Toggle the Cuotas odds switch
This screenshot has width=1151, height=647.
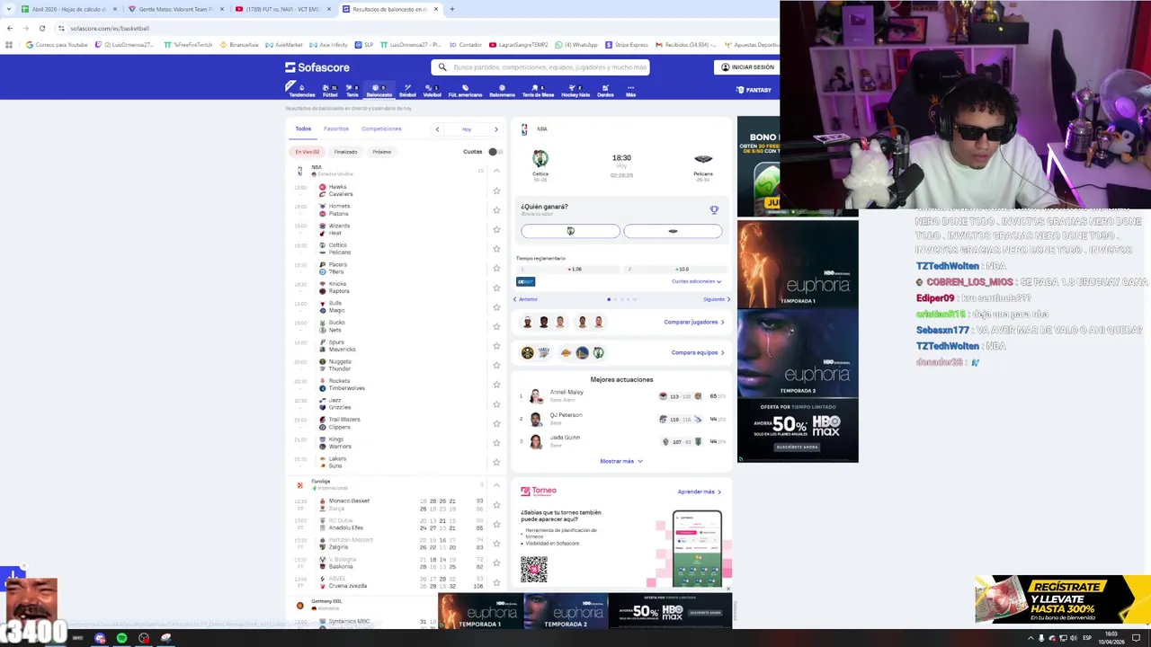(x=494, y=152)
